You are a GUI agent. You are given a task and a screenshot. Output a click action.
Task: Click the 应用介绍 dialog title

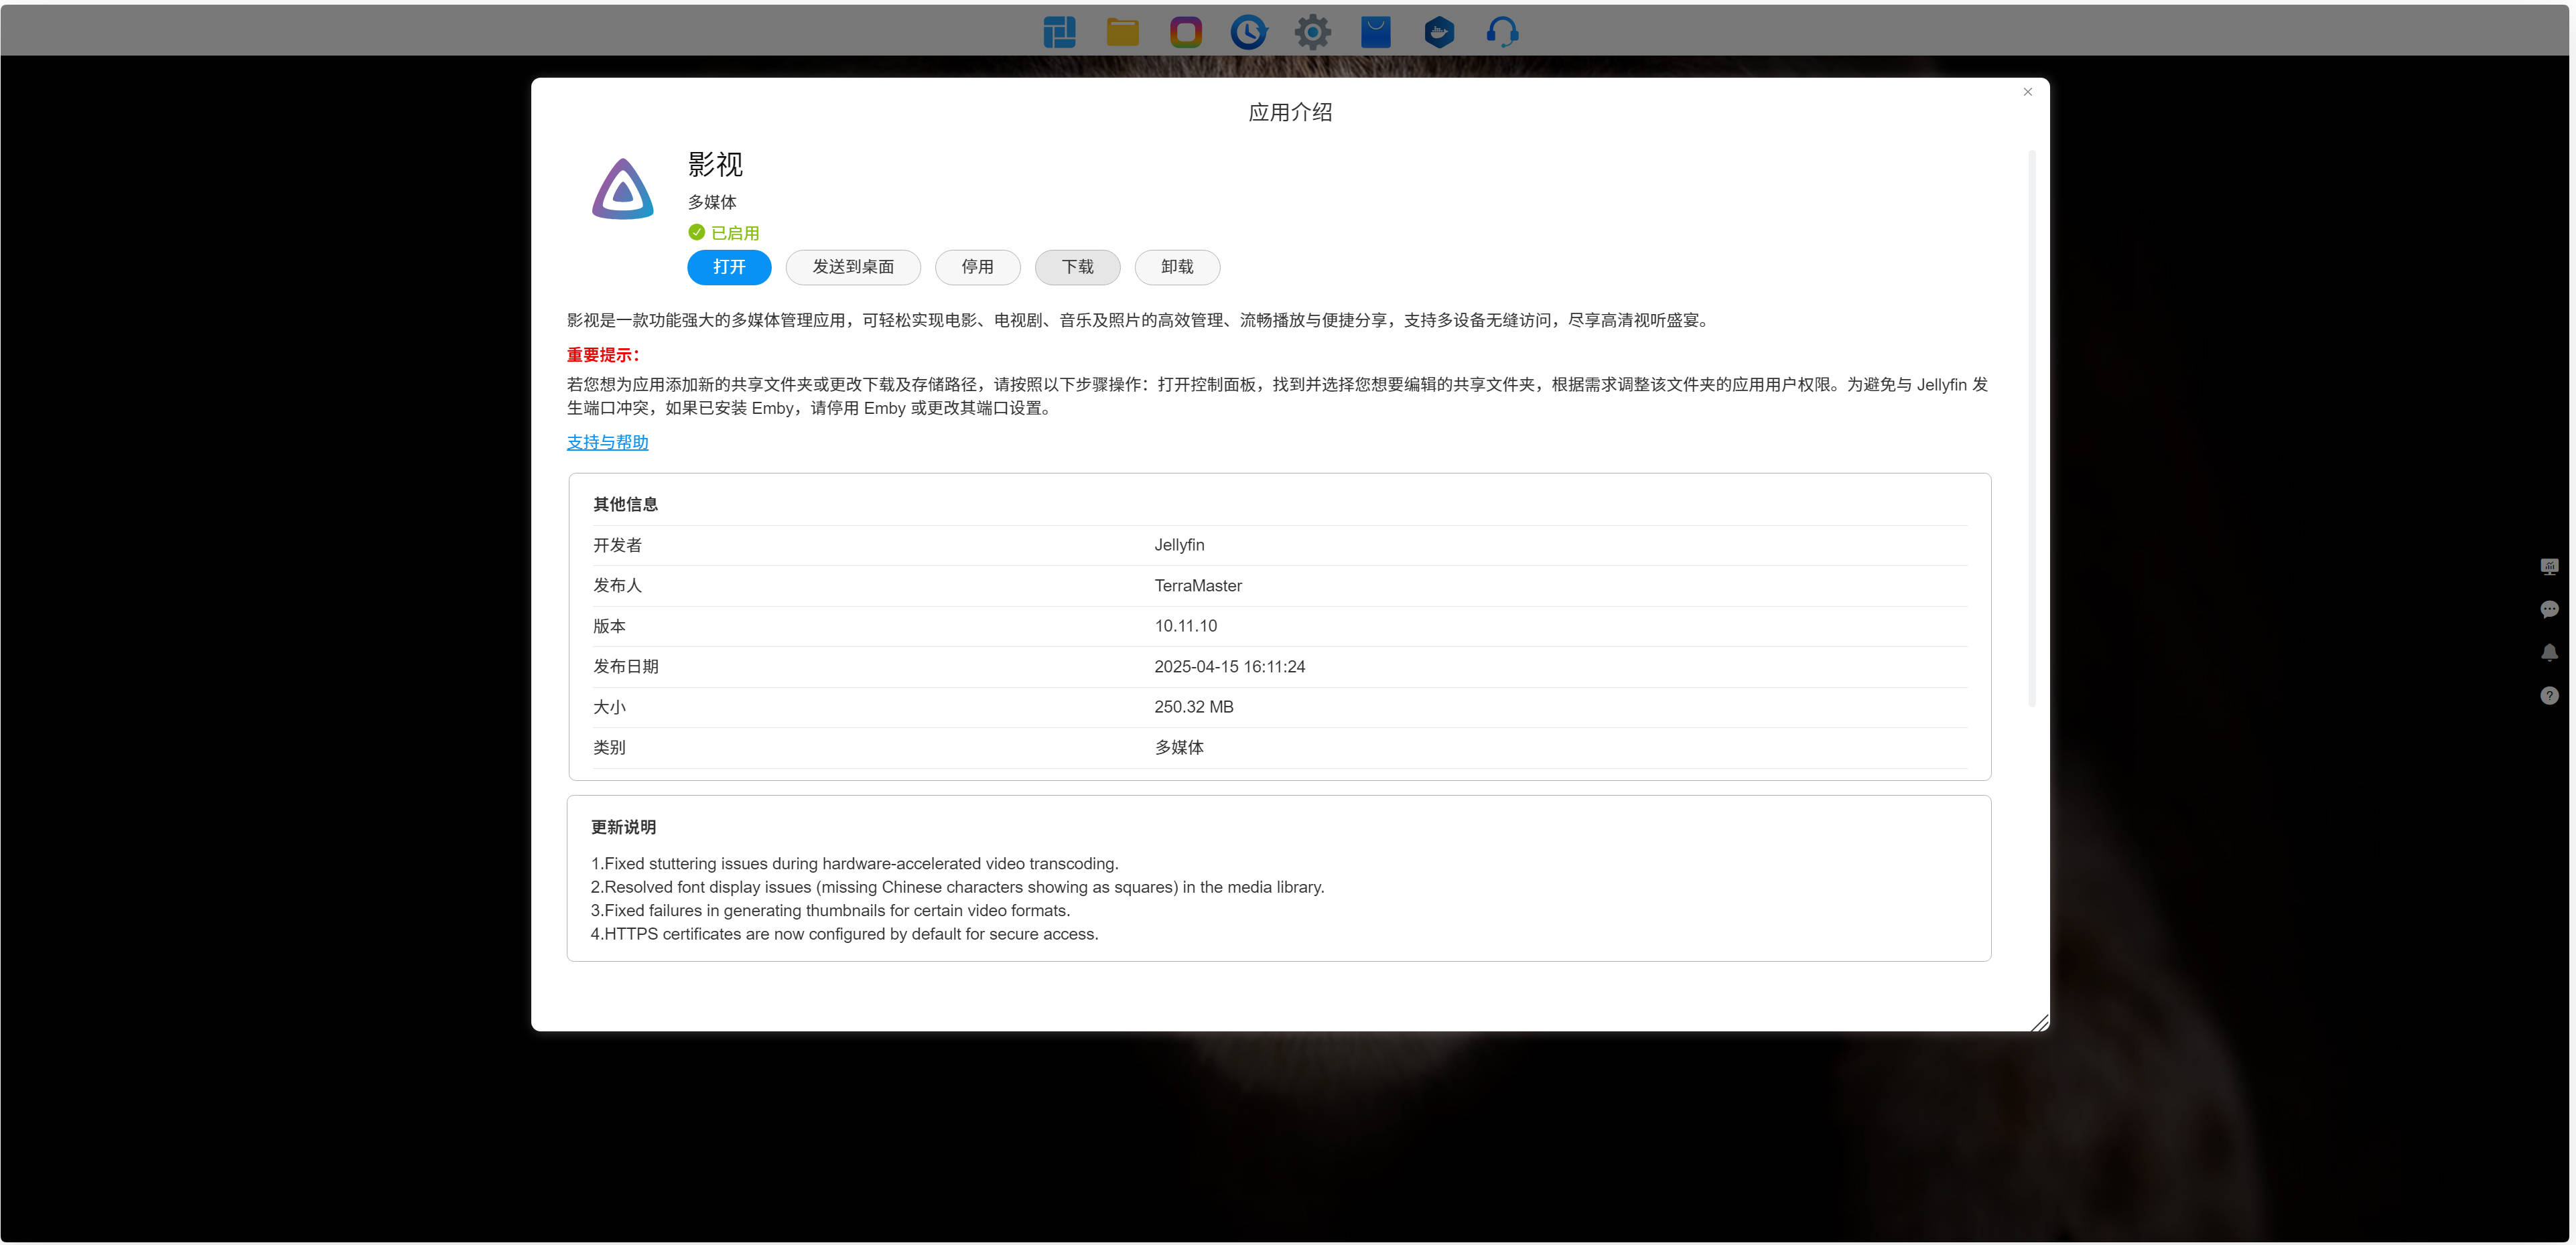tap(1290, 112)
